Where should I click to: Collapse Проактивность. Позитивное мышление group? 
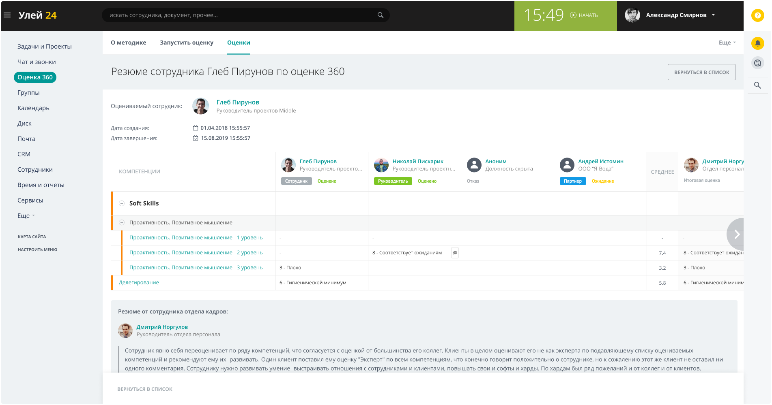point(122,223)
